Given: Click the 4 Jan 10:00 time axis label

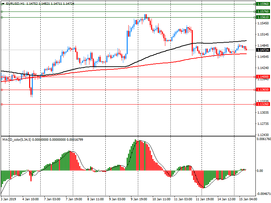Looking at the screenshot, I should pyautogui.click(x=30, y=199).
